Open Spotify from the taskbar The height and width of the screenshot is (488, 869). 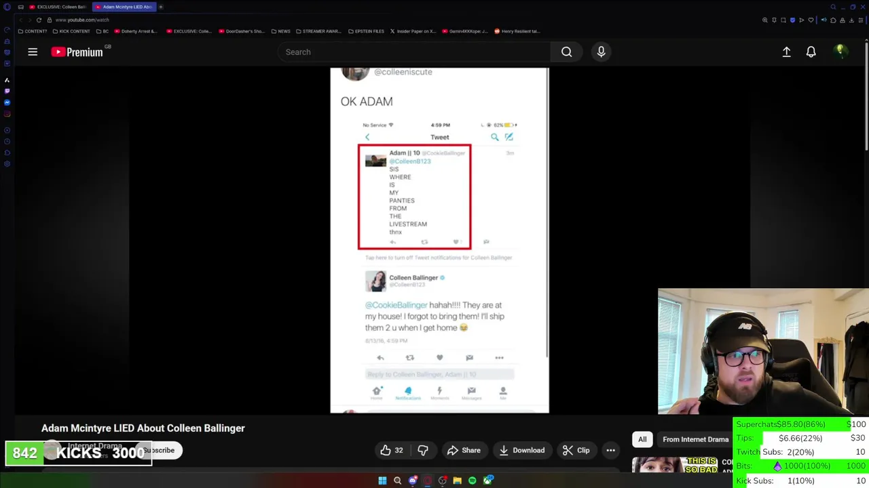472,481
